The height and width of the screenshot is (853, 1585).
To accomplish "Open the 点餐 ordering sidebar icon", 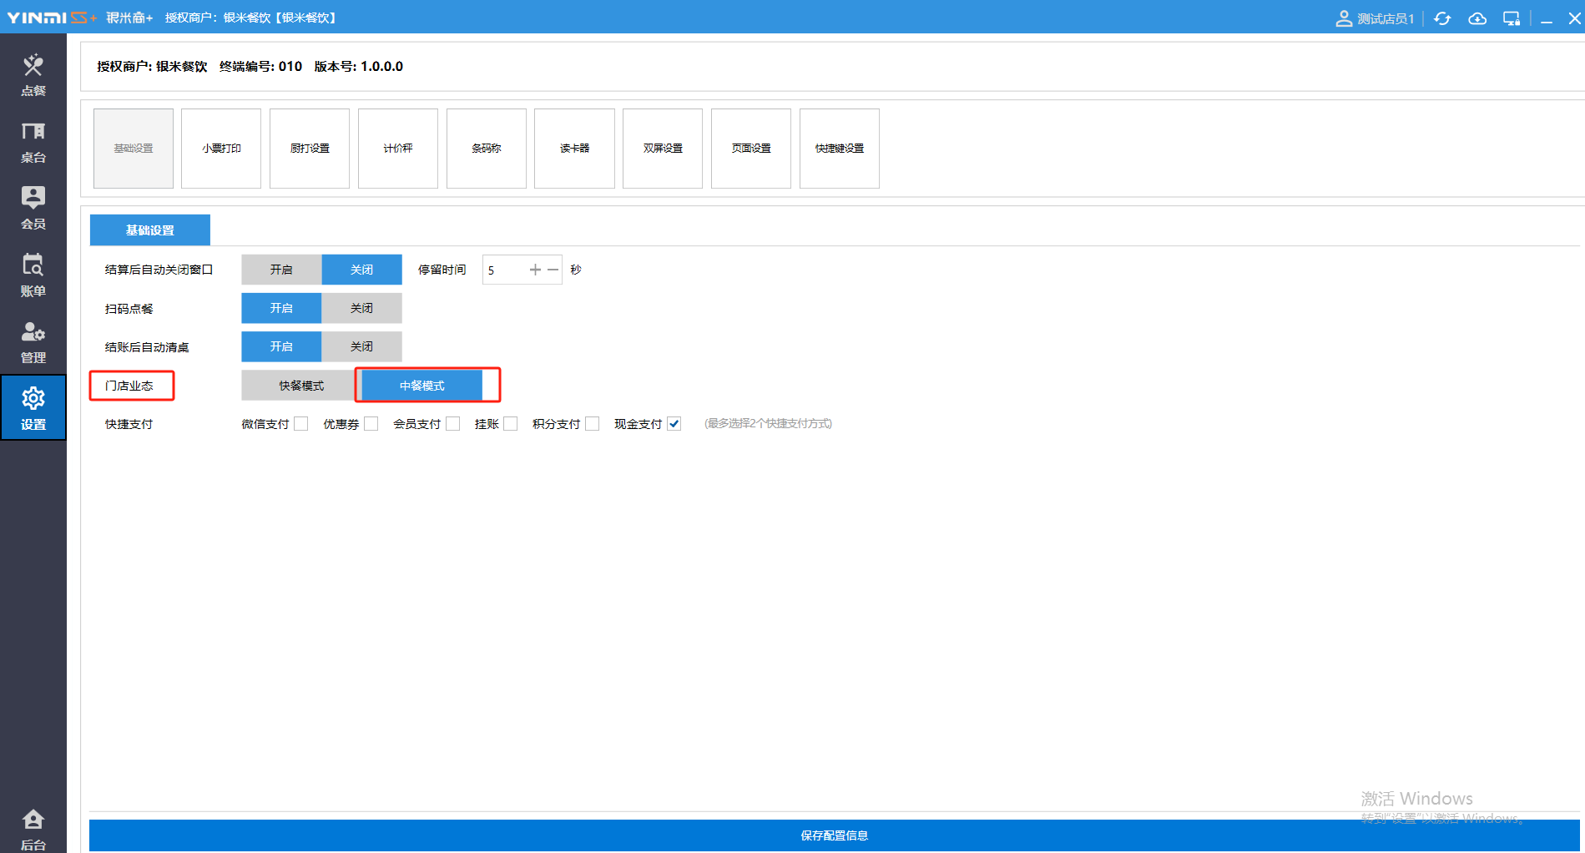I will [x=33, y=74].
